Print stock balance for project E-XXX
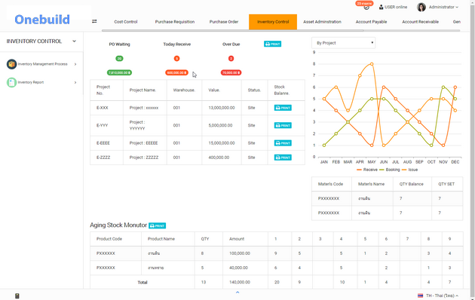 coord(283,108)
